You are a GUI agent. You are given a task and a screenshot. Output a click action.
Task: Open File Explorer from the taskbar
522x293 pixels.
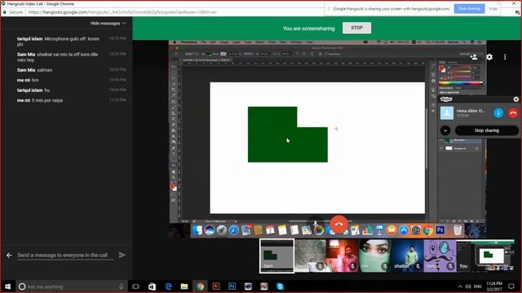pyautogui.click(x=184, y=286)
